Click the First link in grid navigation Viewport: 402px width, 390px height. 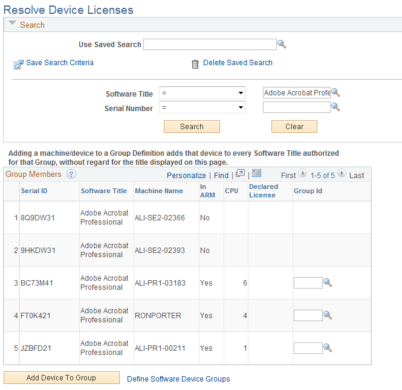point(288,176)
